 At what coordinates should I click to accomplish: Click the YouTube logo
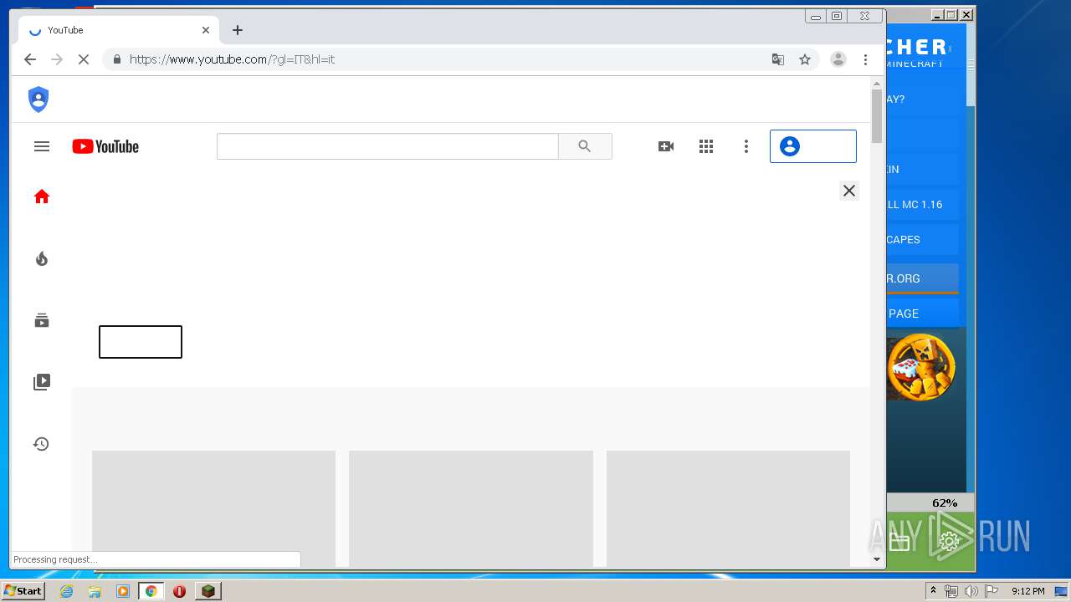(x=105, y=146)
